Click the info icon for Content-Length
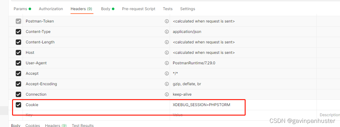340x127 pixels. tap(167, 42)
